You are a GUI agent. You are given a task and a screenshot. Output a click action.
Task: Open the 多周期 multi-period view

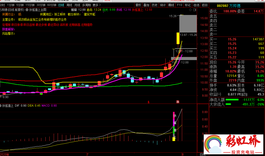point(86,5)
